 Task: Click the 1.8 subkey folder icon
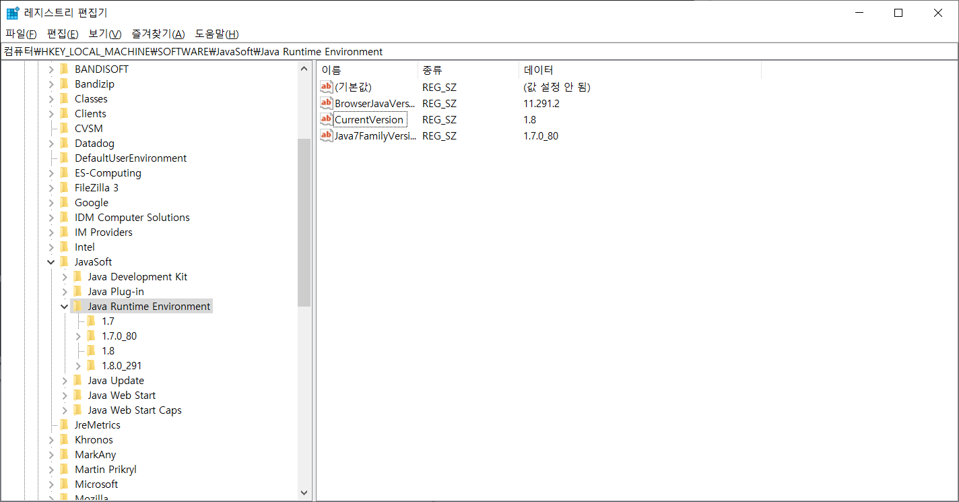[x=92, y=350]
